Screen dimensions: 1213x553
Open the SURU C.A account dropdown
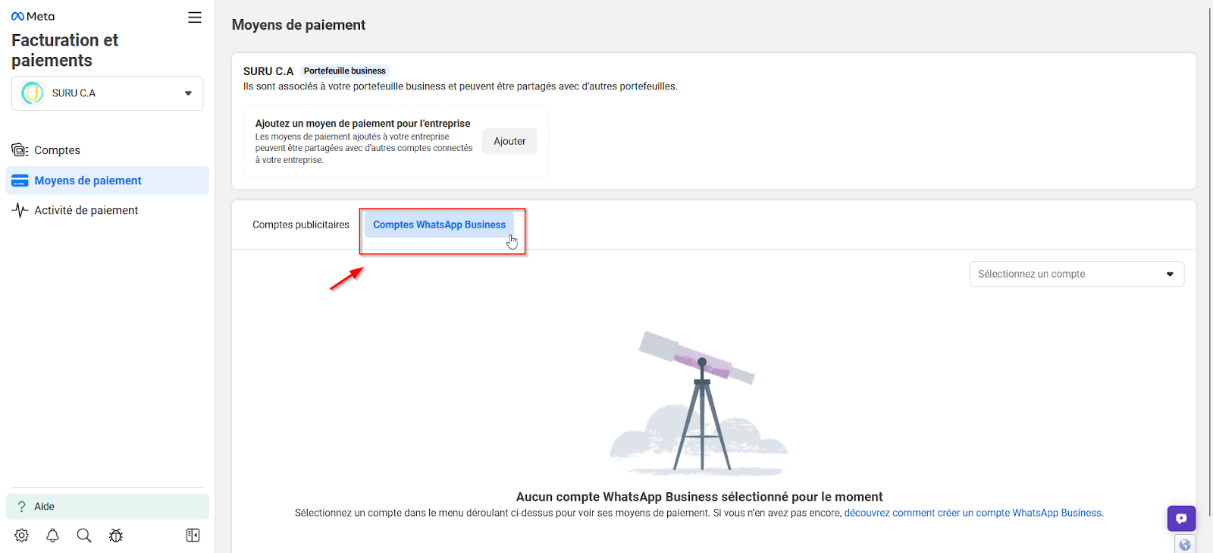click(x=107, y=93)
